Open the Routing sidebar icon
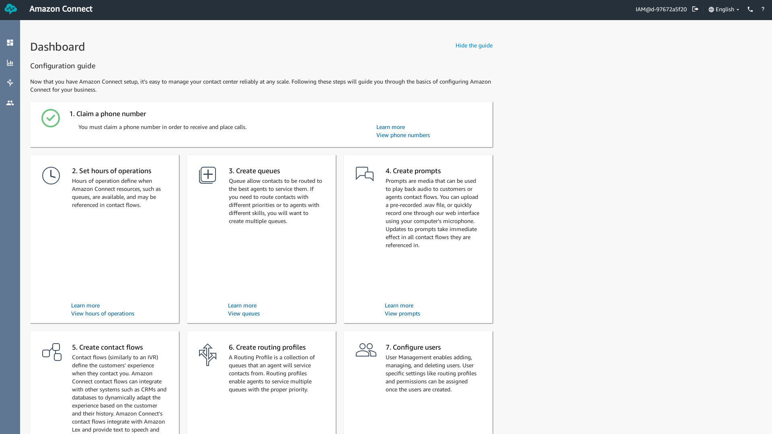 [10, 83]
